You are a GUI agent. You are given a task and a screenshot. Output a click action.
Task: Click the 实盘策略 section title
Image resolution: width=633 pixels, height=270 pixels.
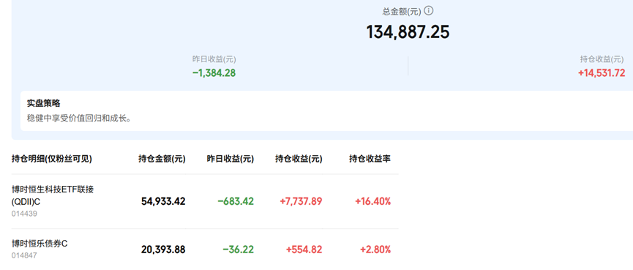coord(44,103)
